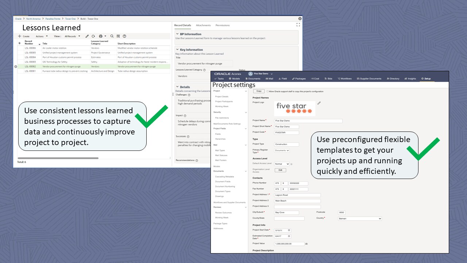Click the Five Star Demo project avatar icon
Viewport: 467px width, 263px height.
click(x=251, y=73)
